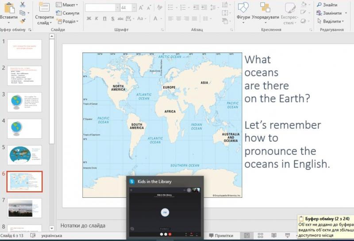The image size is (354, 241).
Task: Increase the font size with larger A
Action: coord(141,8)
